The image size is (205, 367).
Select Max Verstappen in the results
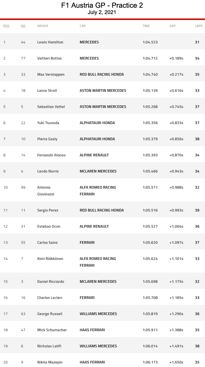pyautogui.click(x=51, y=75)
